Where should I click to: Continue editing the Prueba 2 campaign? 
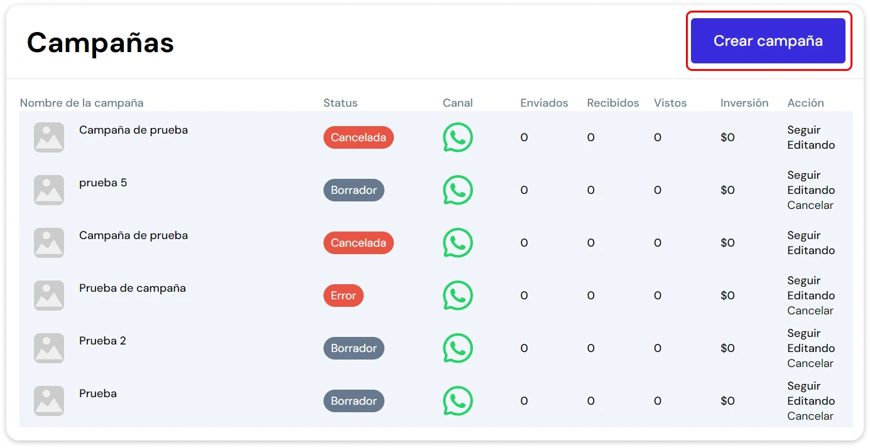pyautogui.click(x=810, y=341)
